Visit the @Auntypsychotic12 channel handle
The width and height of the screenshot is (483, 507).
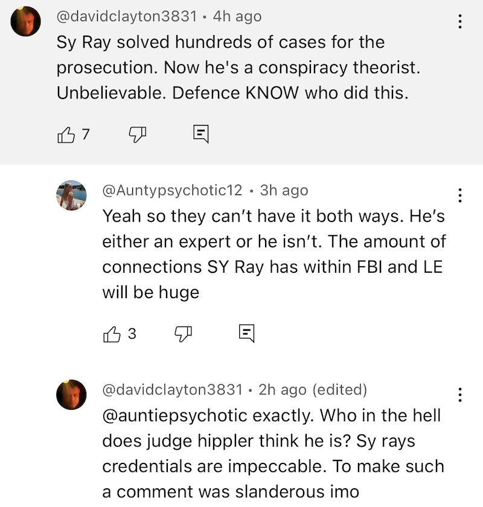pyautogui.click(x=173, y=191)
